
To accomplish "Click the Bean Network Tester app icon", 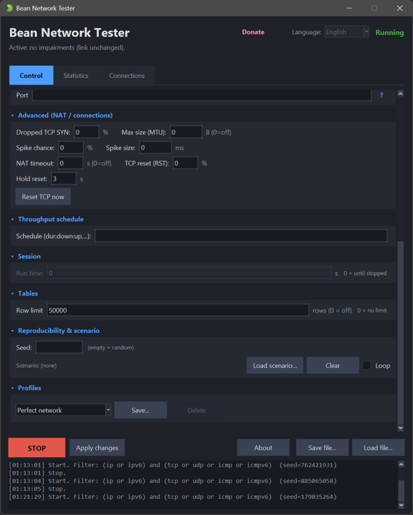I will point(9,8).
